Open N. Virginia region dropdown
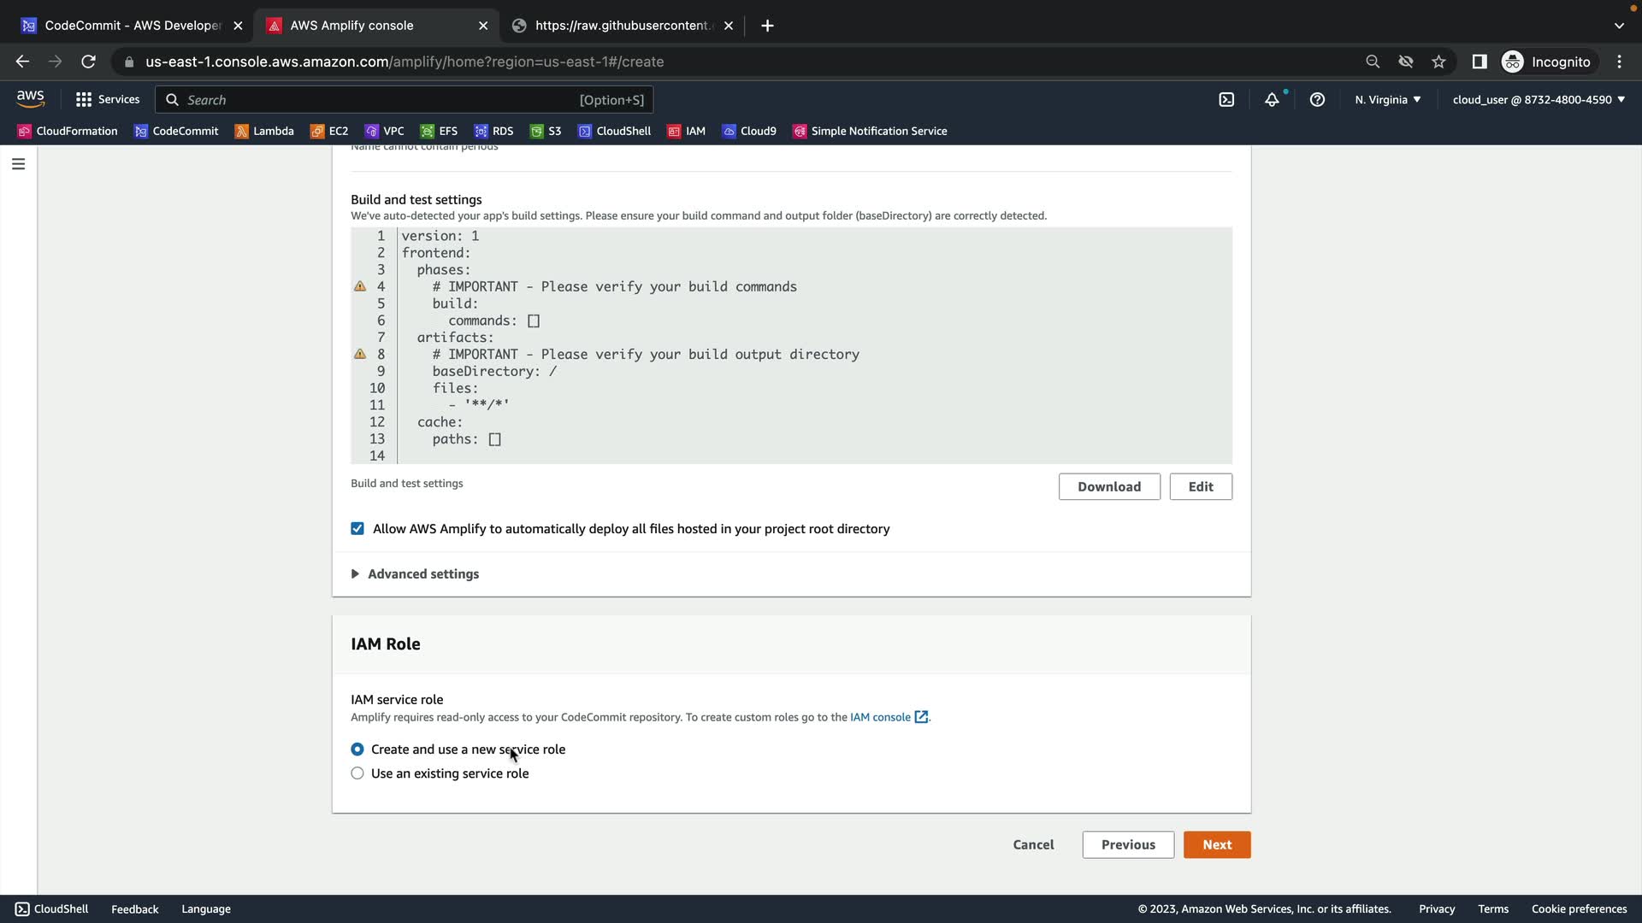The width and height of the screenshot is (1642, 923). tap(1387, 100)
